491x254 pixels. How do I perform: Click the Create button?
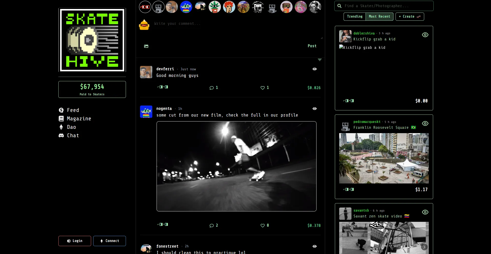click(x=410, y=16)
